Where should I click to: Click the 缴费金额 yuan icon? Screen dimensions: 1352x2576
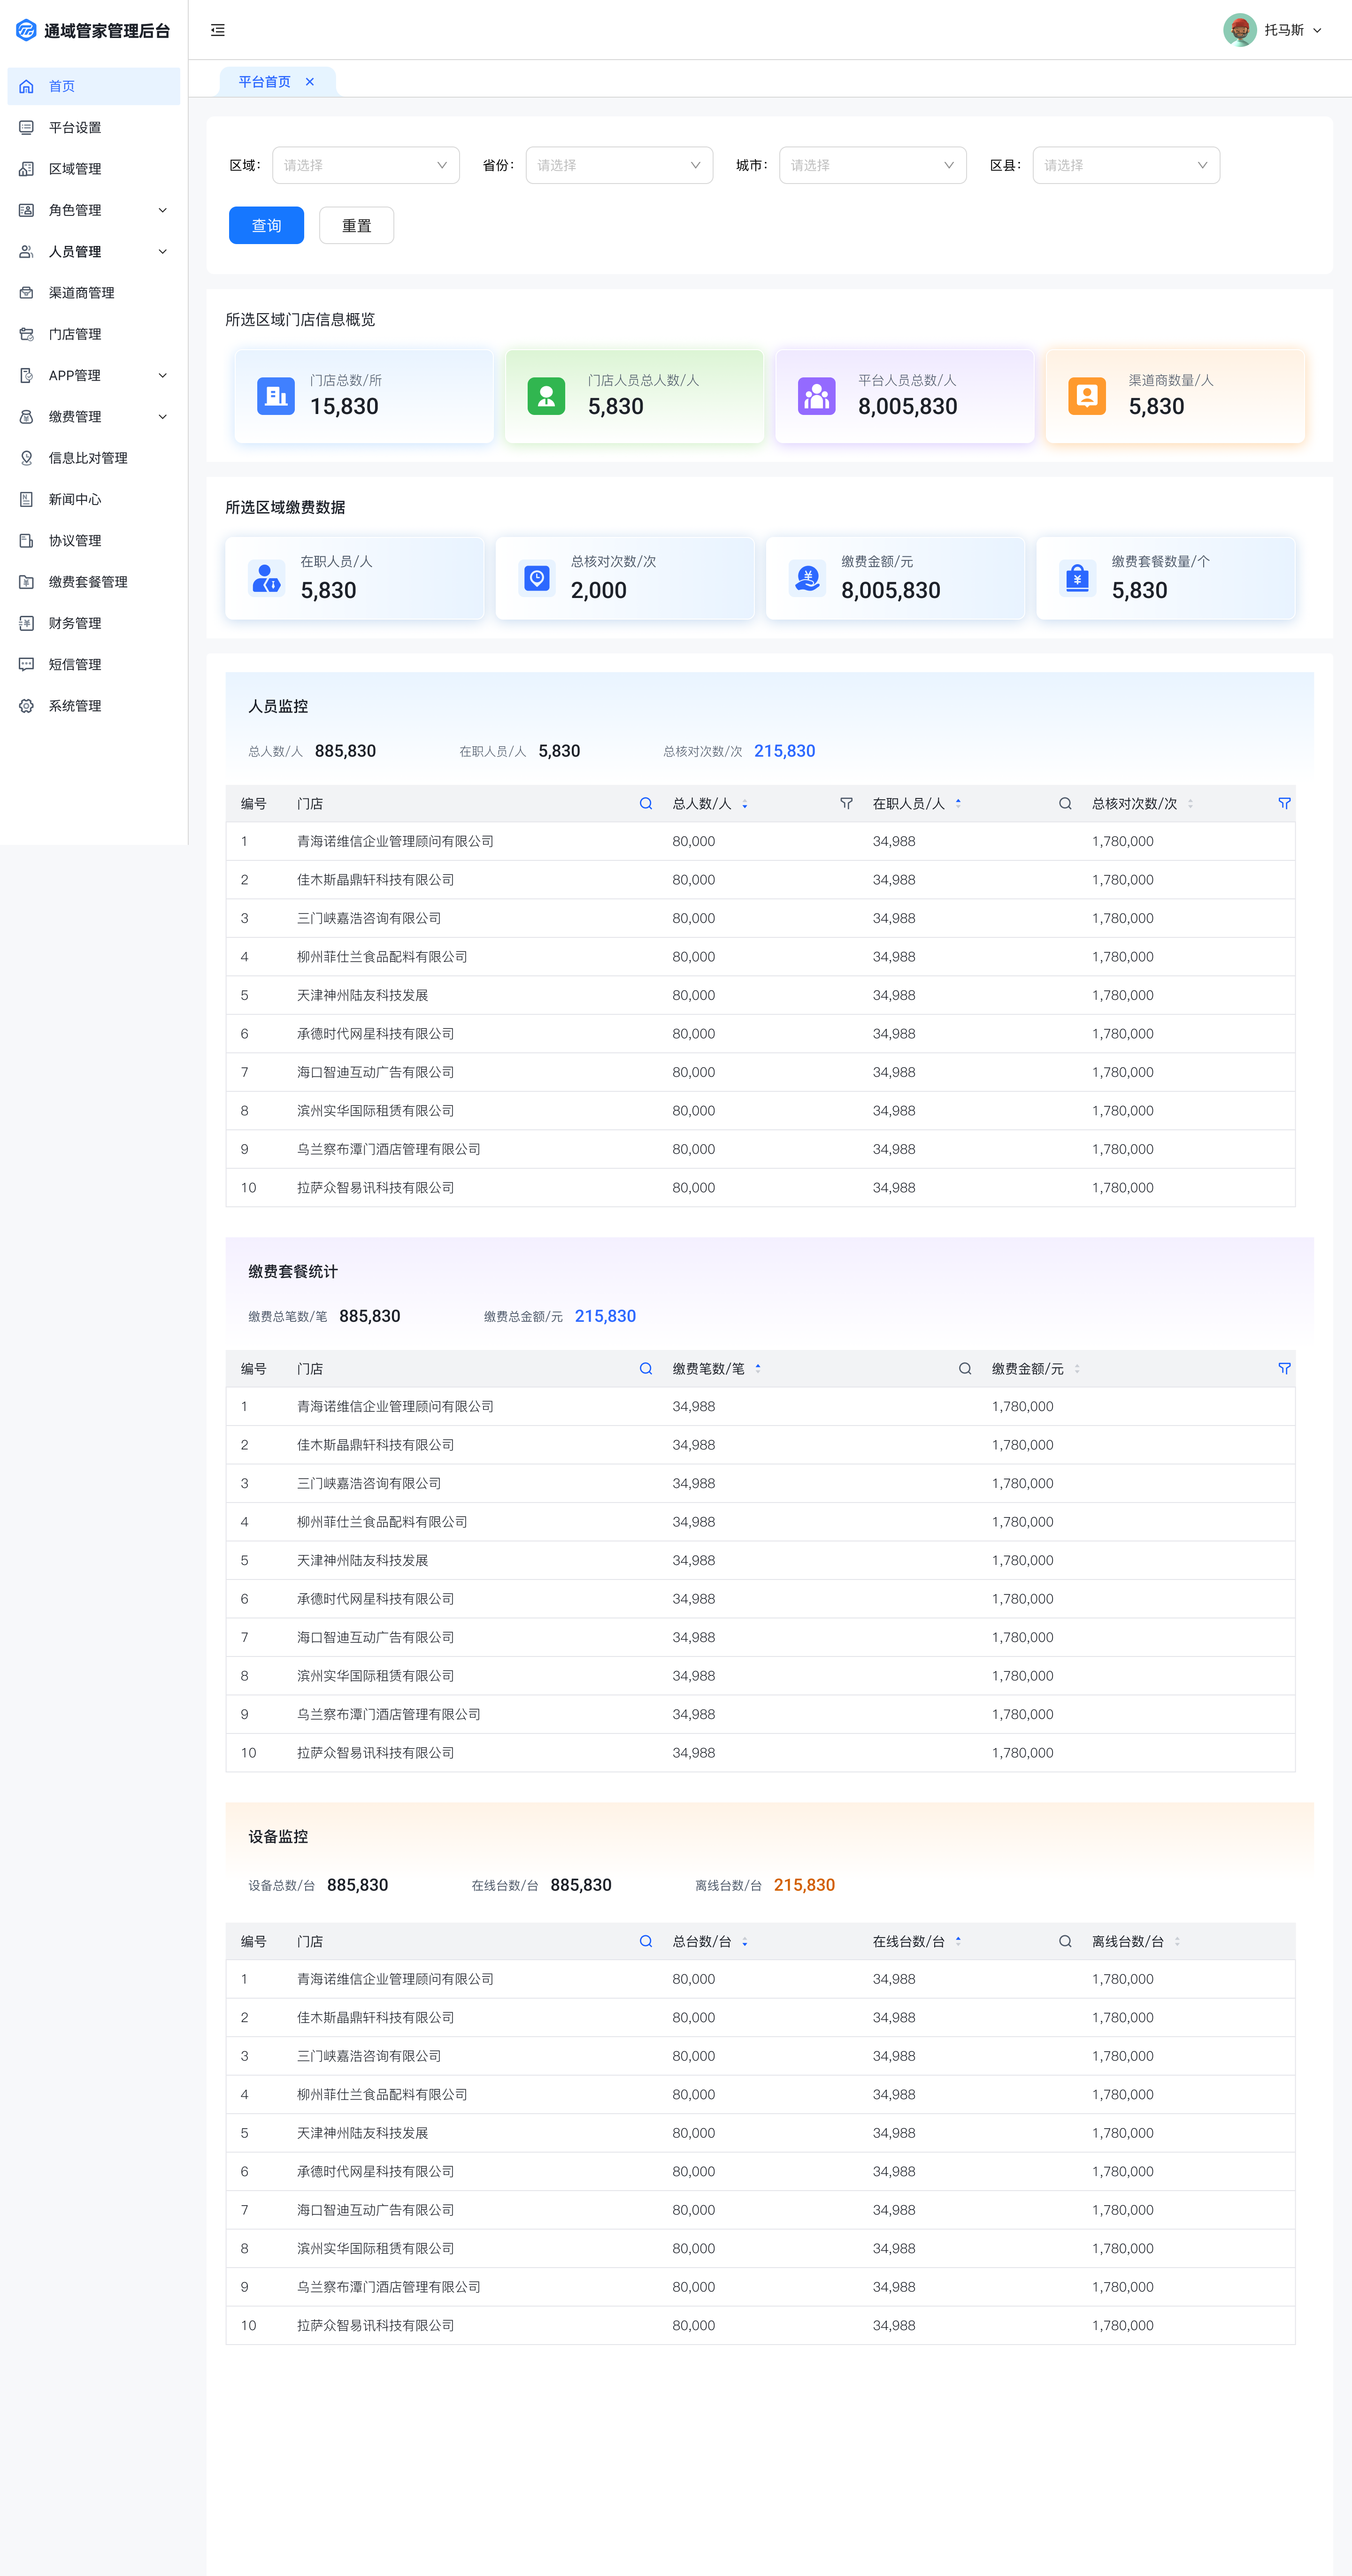[807, 578]
